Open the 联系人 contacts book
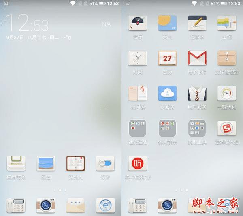This screenshot has width=243, height=216. coord(75,163)
